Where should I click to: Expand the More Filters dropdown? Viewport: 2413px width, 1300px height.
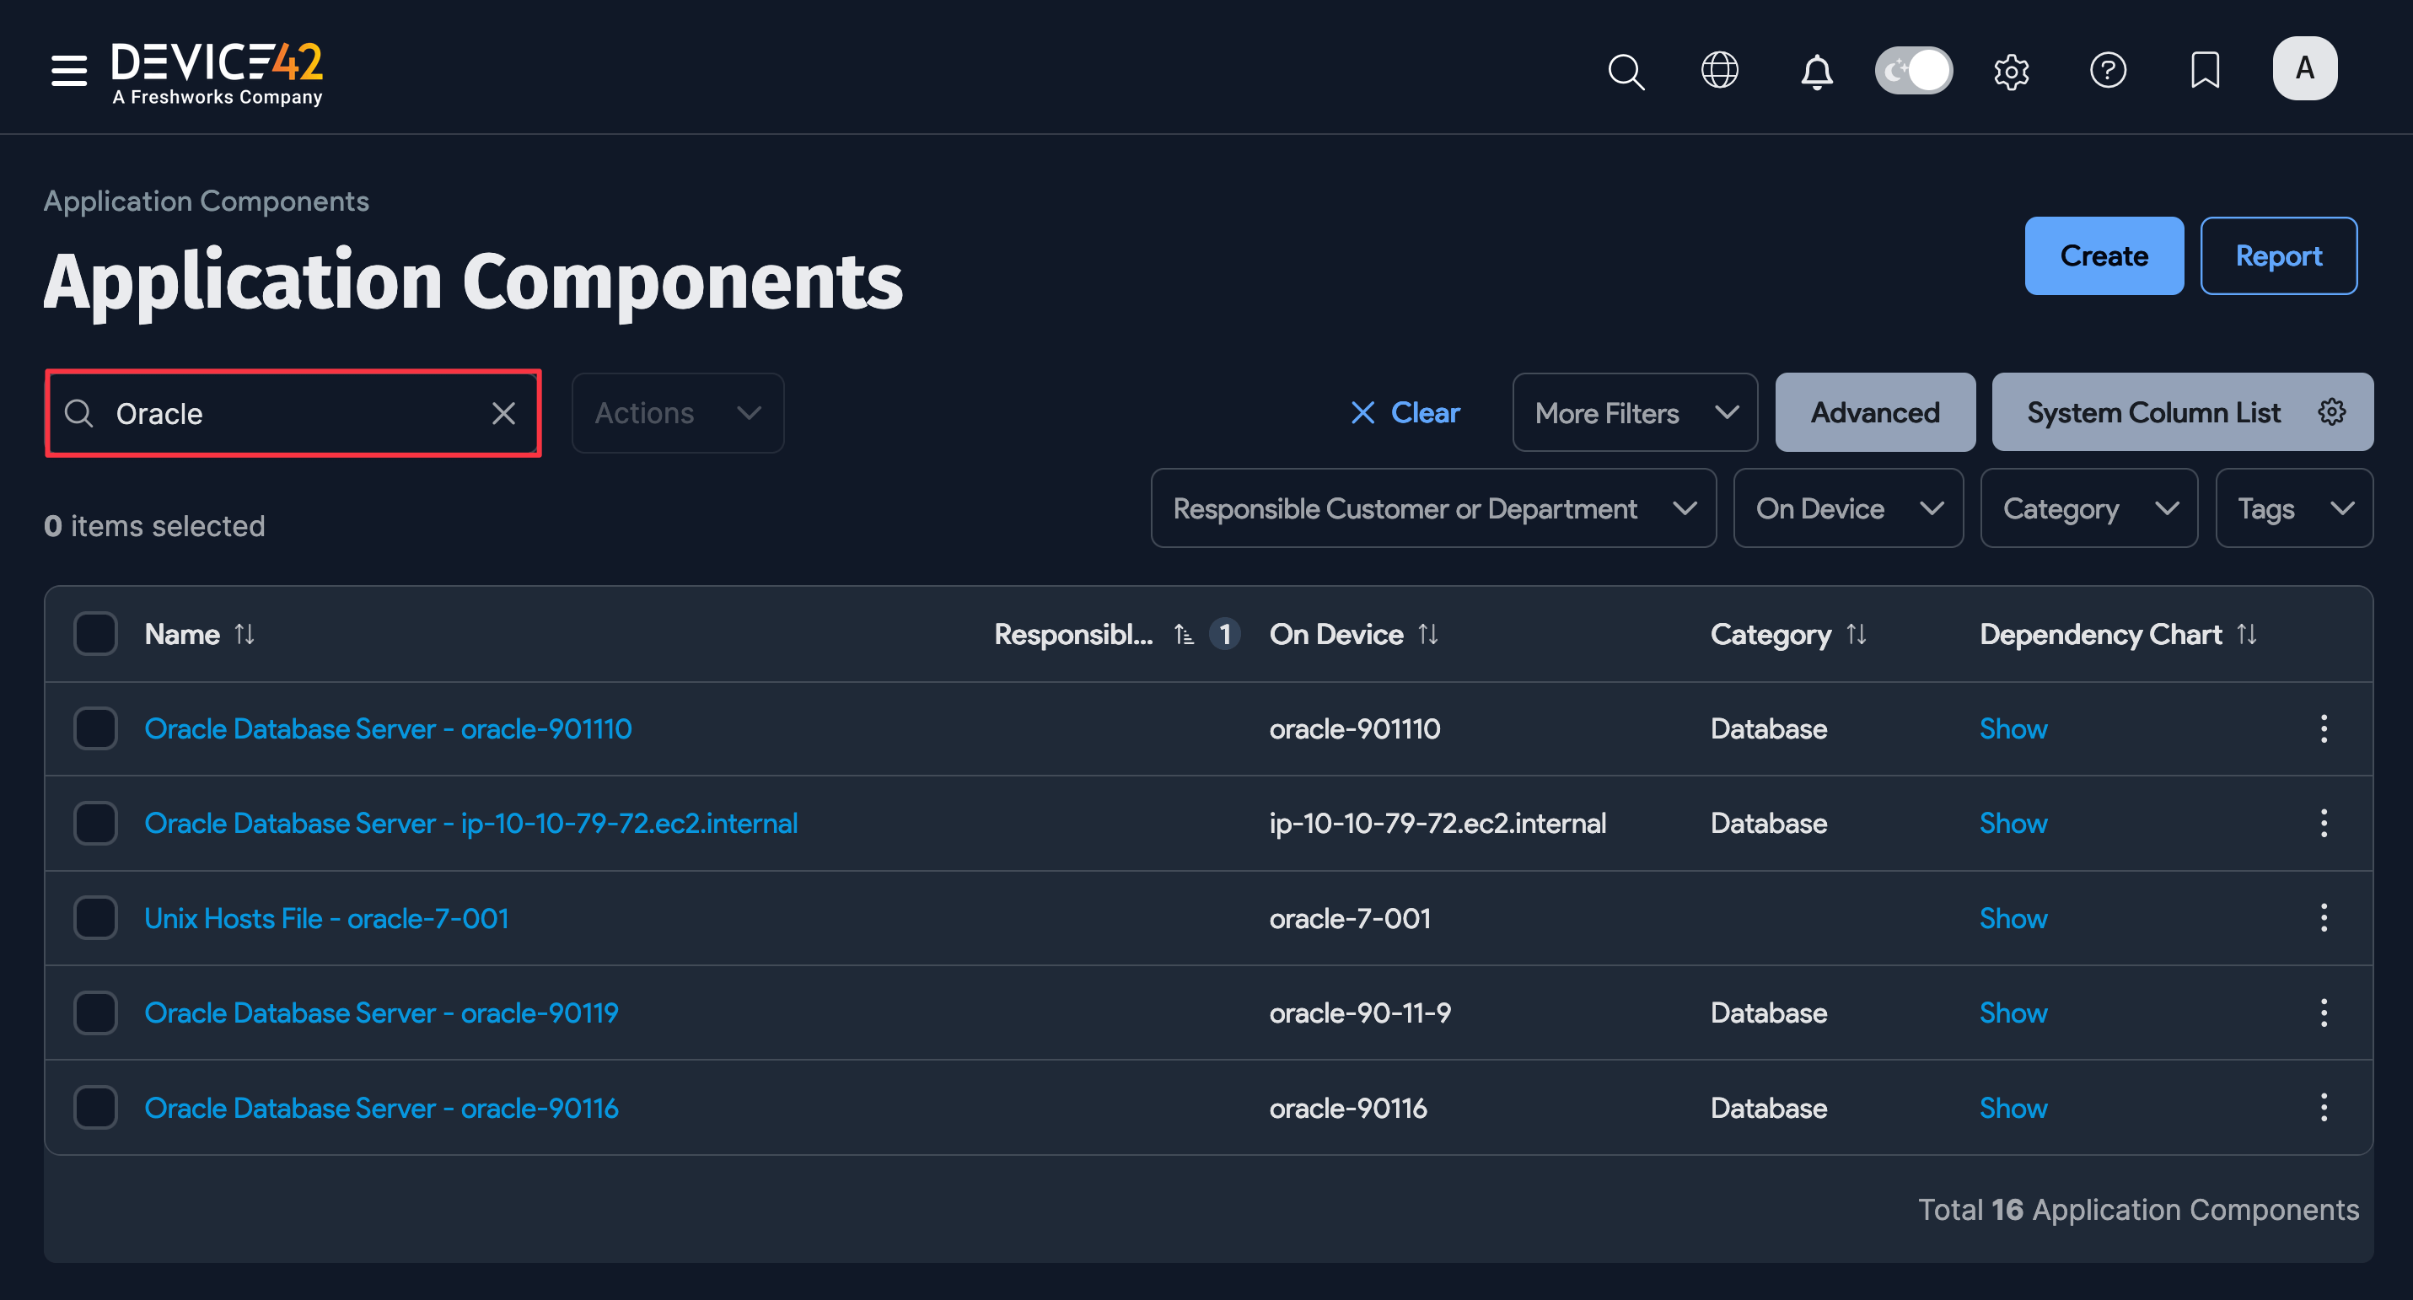click(x=1634, y=412)
